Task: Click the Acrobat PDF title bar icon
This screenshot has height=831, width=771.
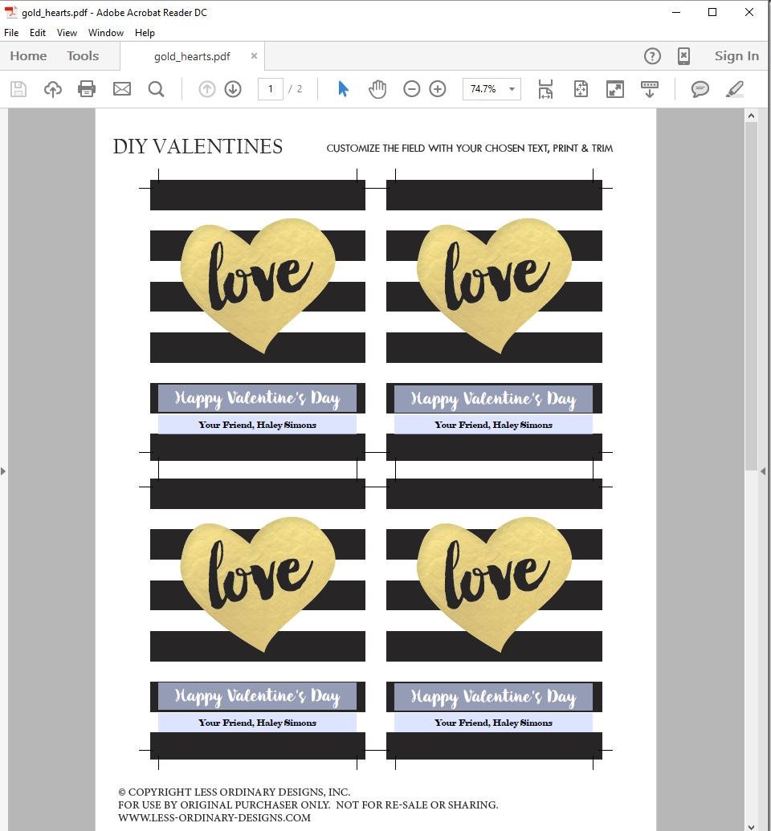Action: [10, 12]
